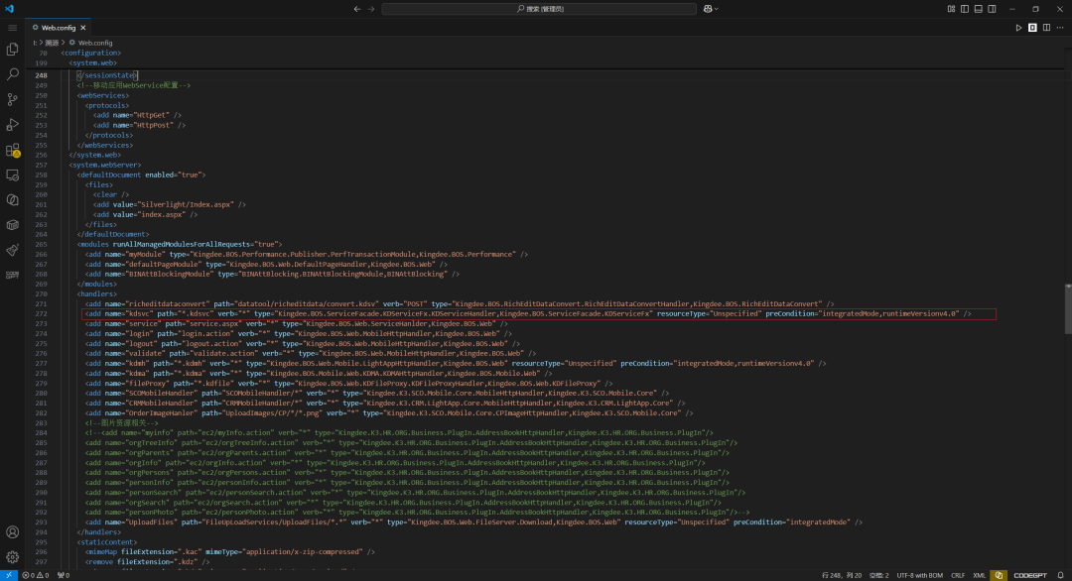This screenshot has width=1072, height=581.
Task: Open the hamburger application menu
Action: click(12, 28)
